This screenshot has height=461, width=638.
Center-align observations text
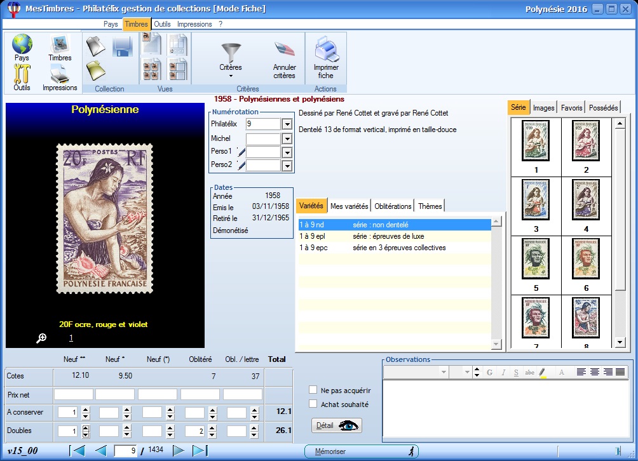[594, 372]
